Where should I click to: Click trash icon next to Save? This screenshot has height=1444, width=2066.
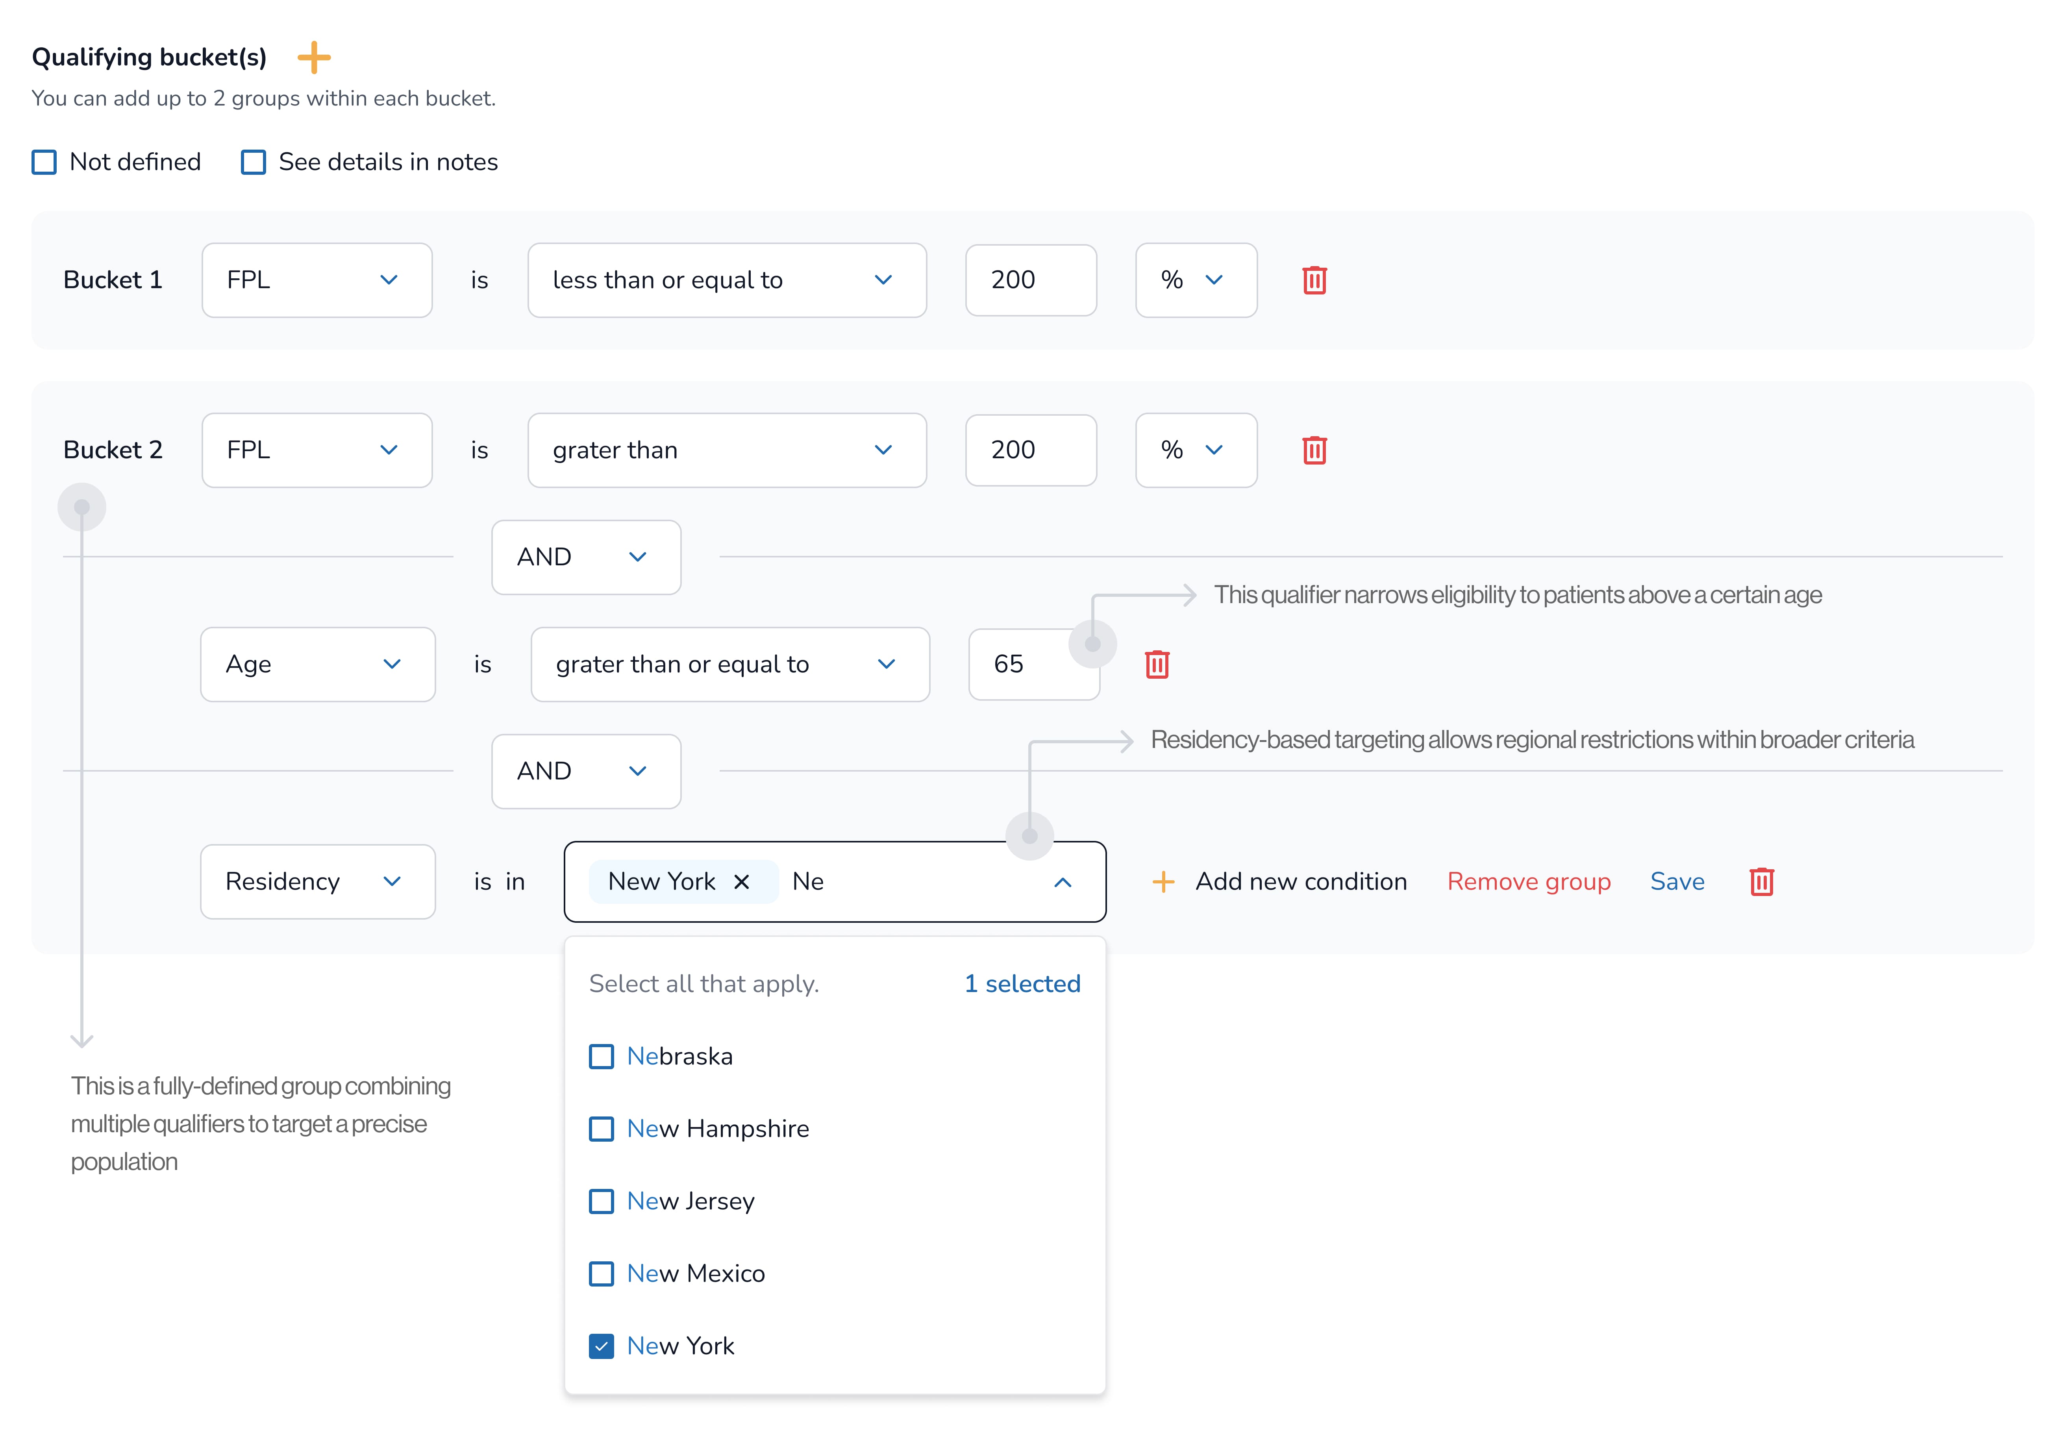point(1761,882)
